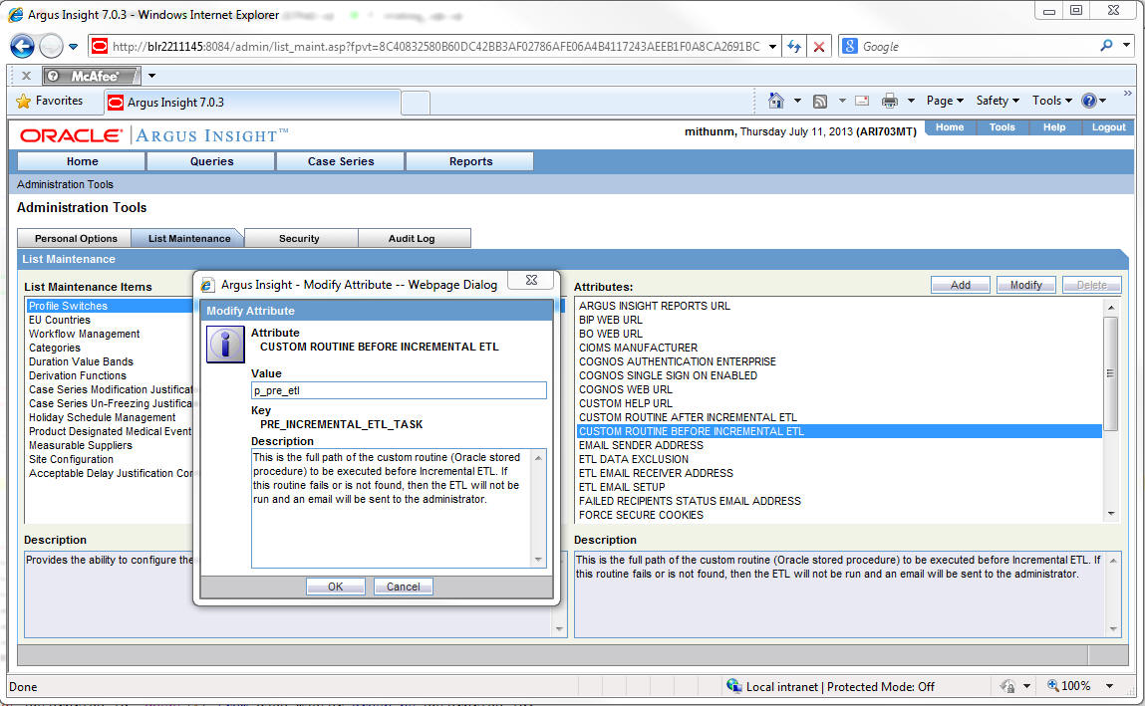The width and height of the screenshot is (1145, 706).
Task: Open recent pages dropdown next to Forward
Action: point(73,47)
